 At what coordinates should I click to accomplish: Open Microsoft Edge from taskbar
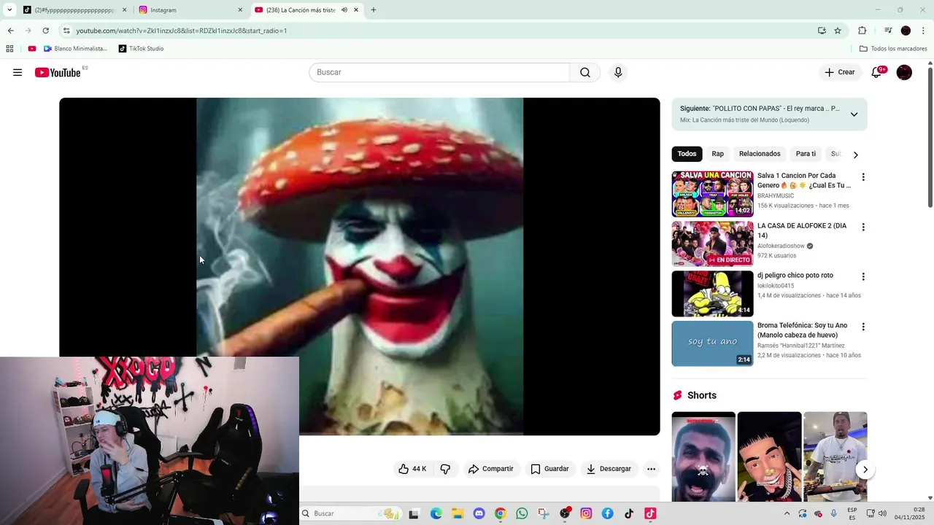(x=436, y=513)
